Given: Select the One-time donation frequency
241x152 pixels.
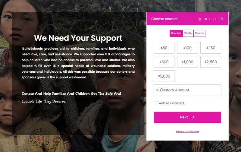Looking at the screenshot, I should [176, 33].
